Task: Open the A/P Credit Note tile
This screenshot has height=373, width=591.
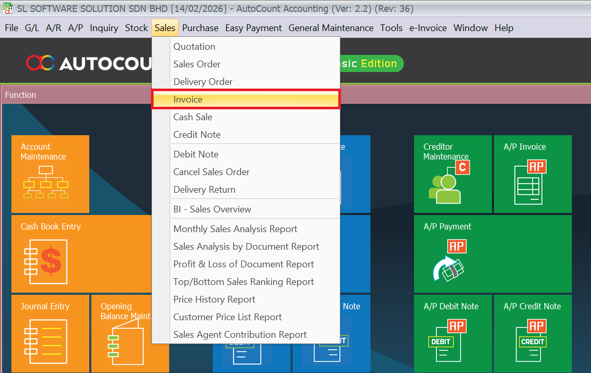Action: [532, 334]
